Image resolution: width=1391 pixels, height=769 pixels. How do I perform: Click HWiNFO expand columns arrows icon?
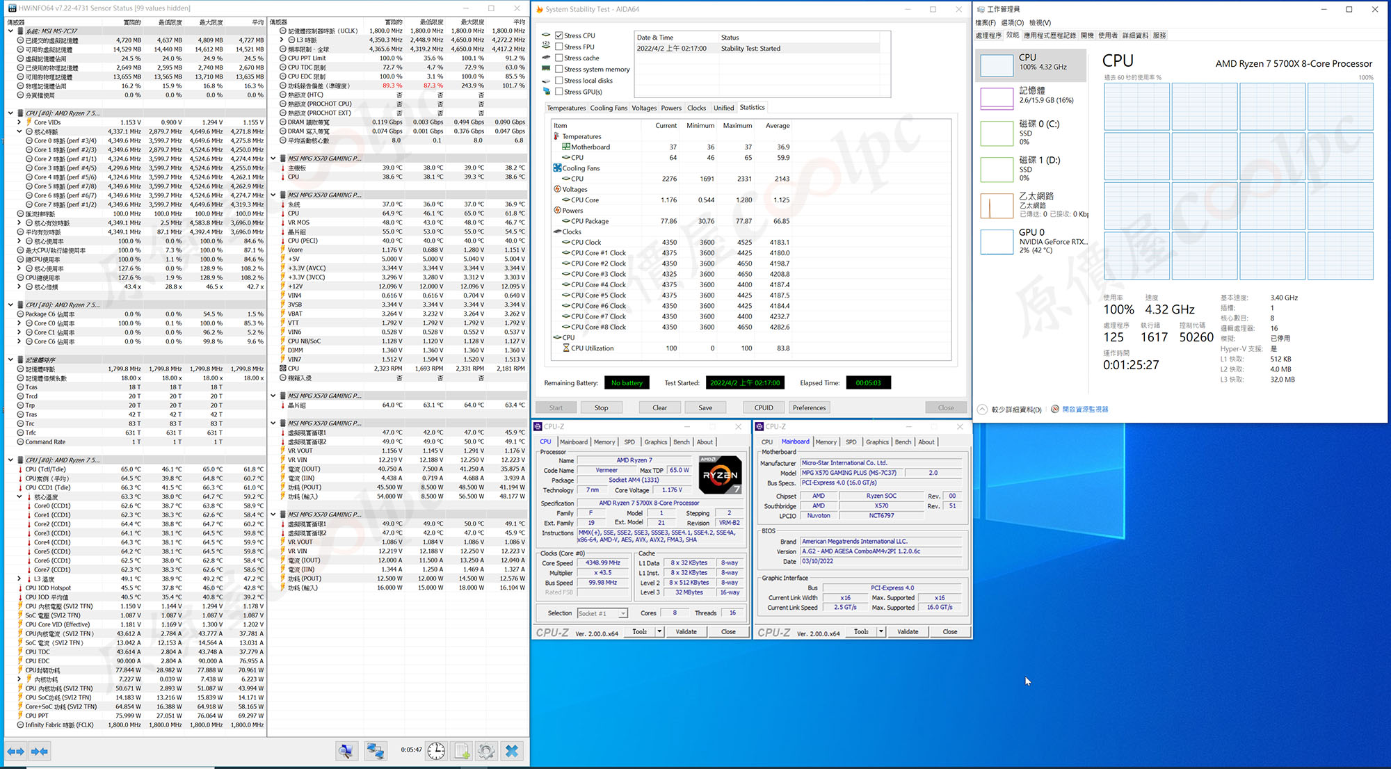tap(15, 751)
